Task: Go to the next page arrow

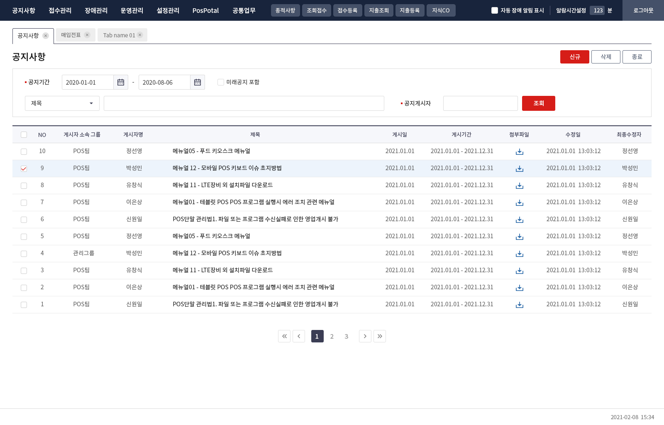Action: click(365, 336)
